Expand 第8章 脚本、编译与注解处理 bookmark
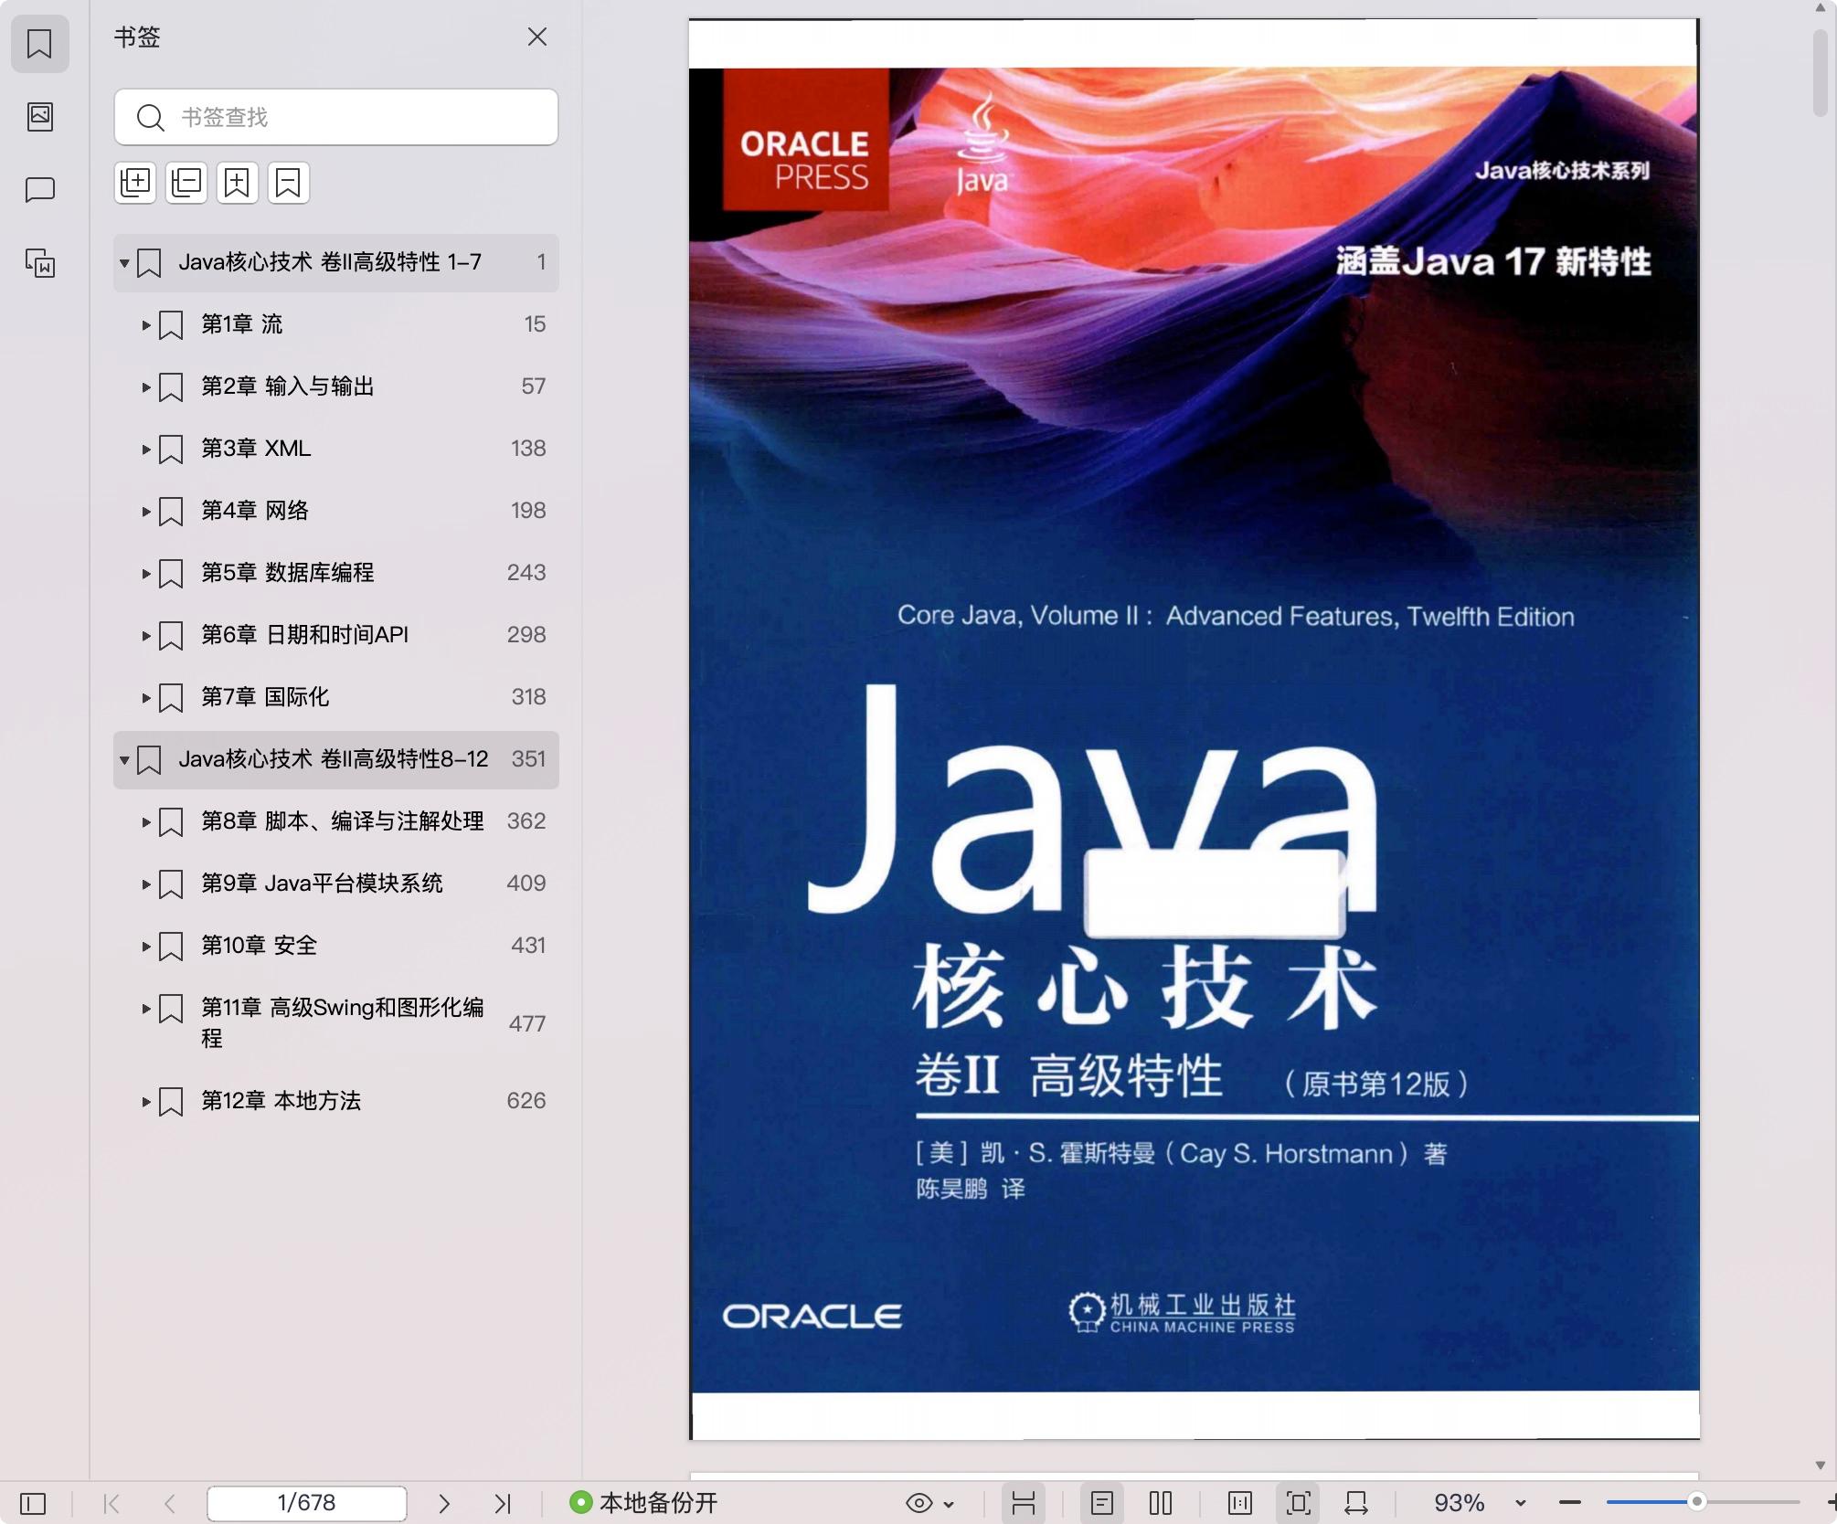Viewport: 1837px width, 1524px height. [x=146, y=821]
